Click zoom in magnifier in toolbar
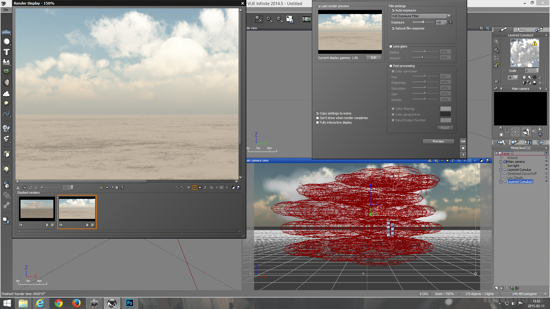 pyautogui.click(x=269, y=19)
